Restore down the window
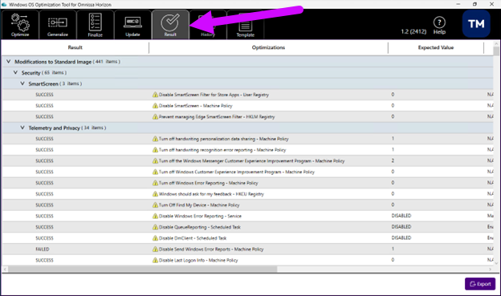Image resolution: width=501 pixels, height=296 pixels. tap(475, 4)
